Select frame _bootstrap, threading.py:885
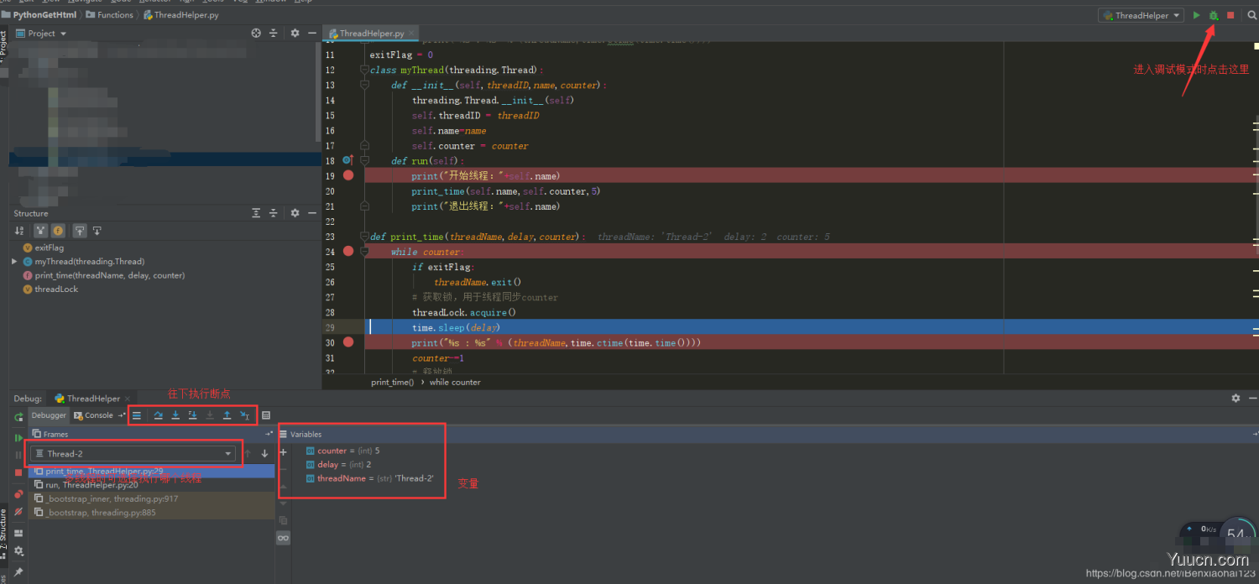 [x=151, y=513]
